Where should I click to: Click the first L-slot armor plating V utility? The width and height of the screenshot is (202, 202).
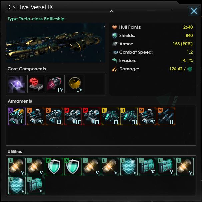coord(148,167)
